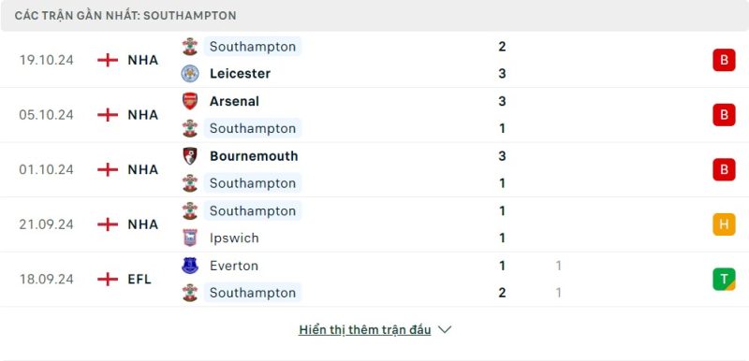
Task: Click the England flag beside EFL
Action: (x=108, y=279)
